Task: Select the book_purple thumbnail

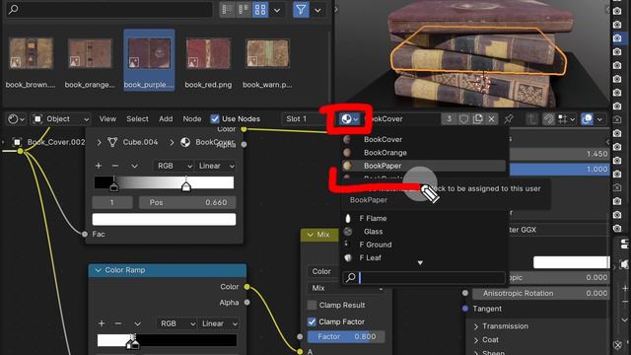Action: (x=149, y=60)
